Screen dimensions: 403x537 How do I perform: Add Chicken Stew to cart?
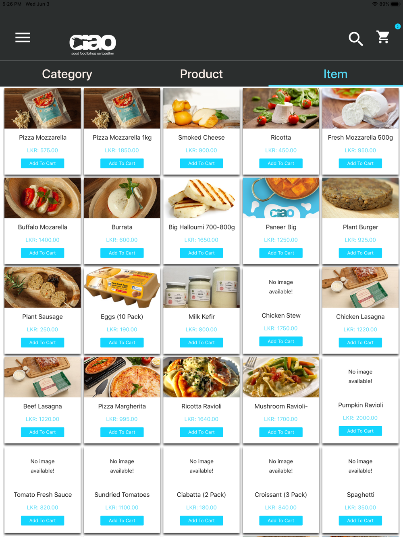[x=281, y=341]
